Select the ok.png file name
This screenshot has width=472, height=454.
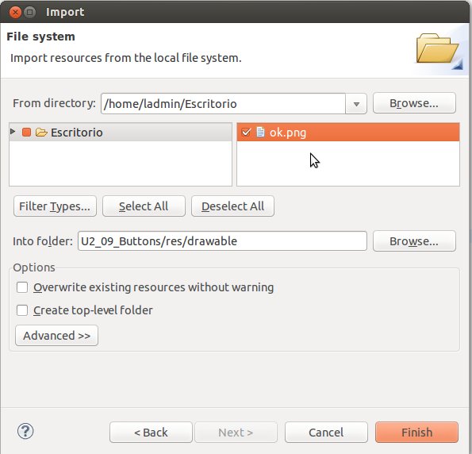click(288, 133)
